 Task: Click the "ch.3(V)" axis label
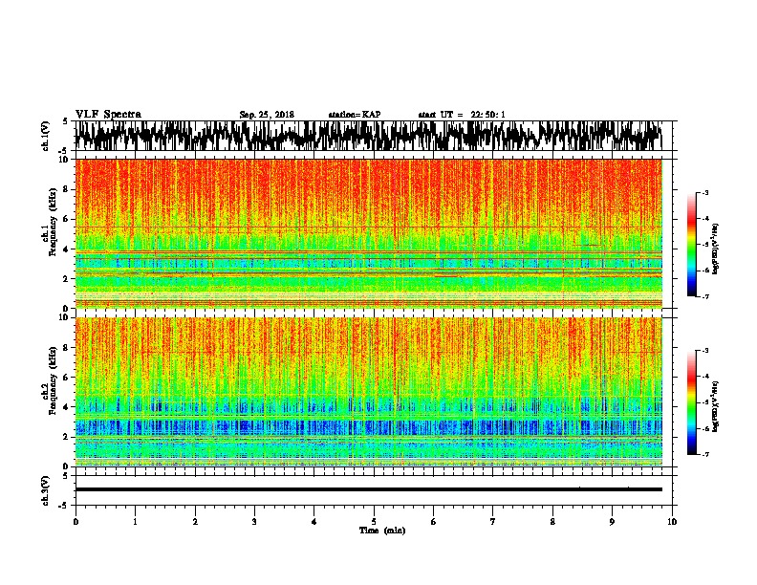click(46, 490)
